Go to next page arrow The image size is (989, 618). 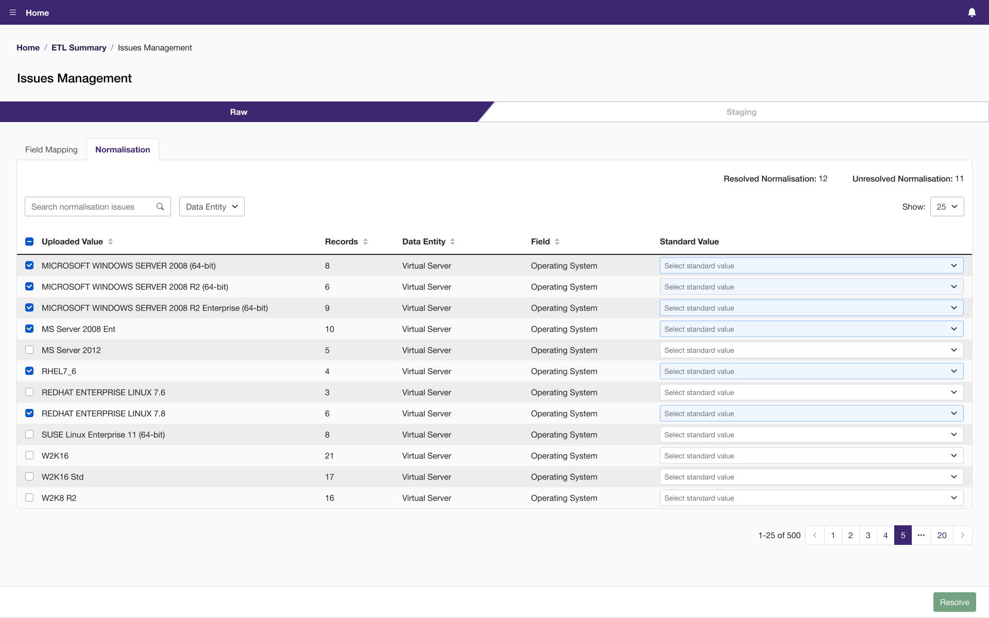point(962,535)
